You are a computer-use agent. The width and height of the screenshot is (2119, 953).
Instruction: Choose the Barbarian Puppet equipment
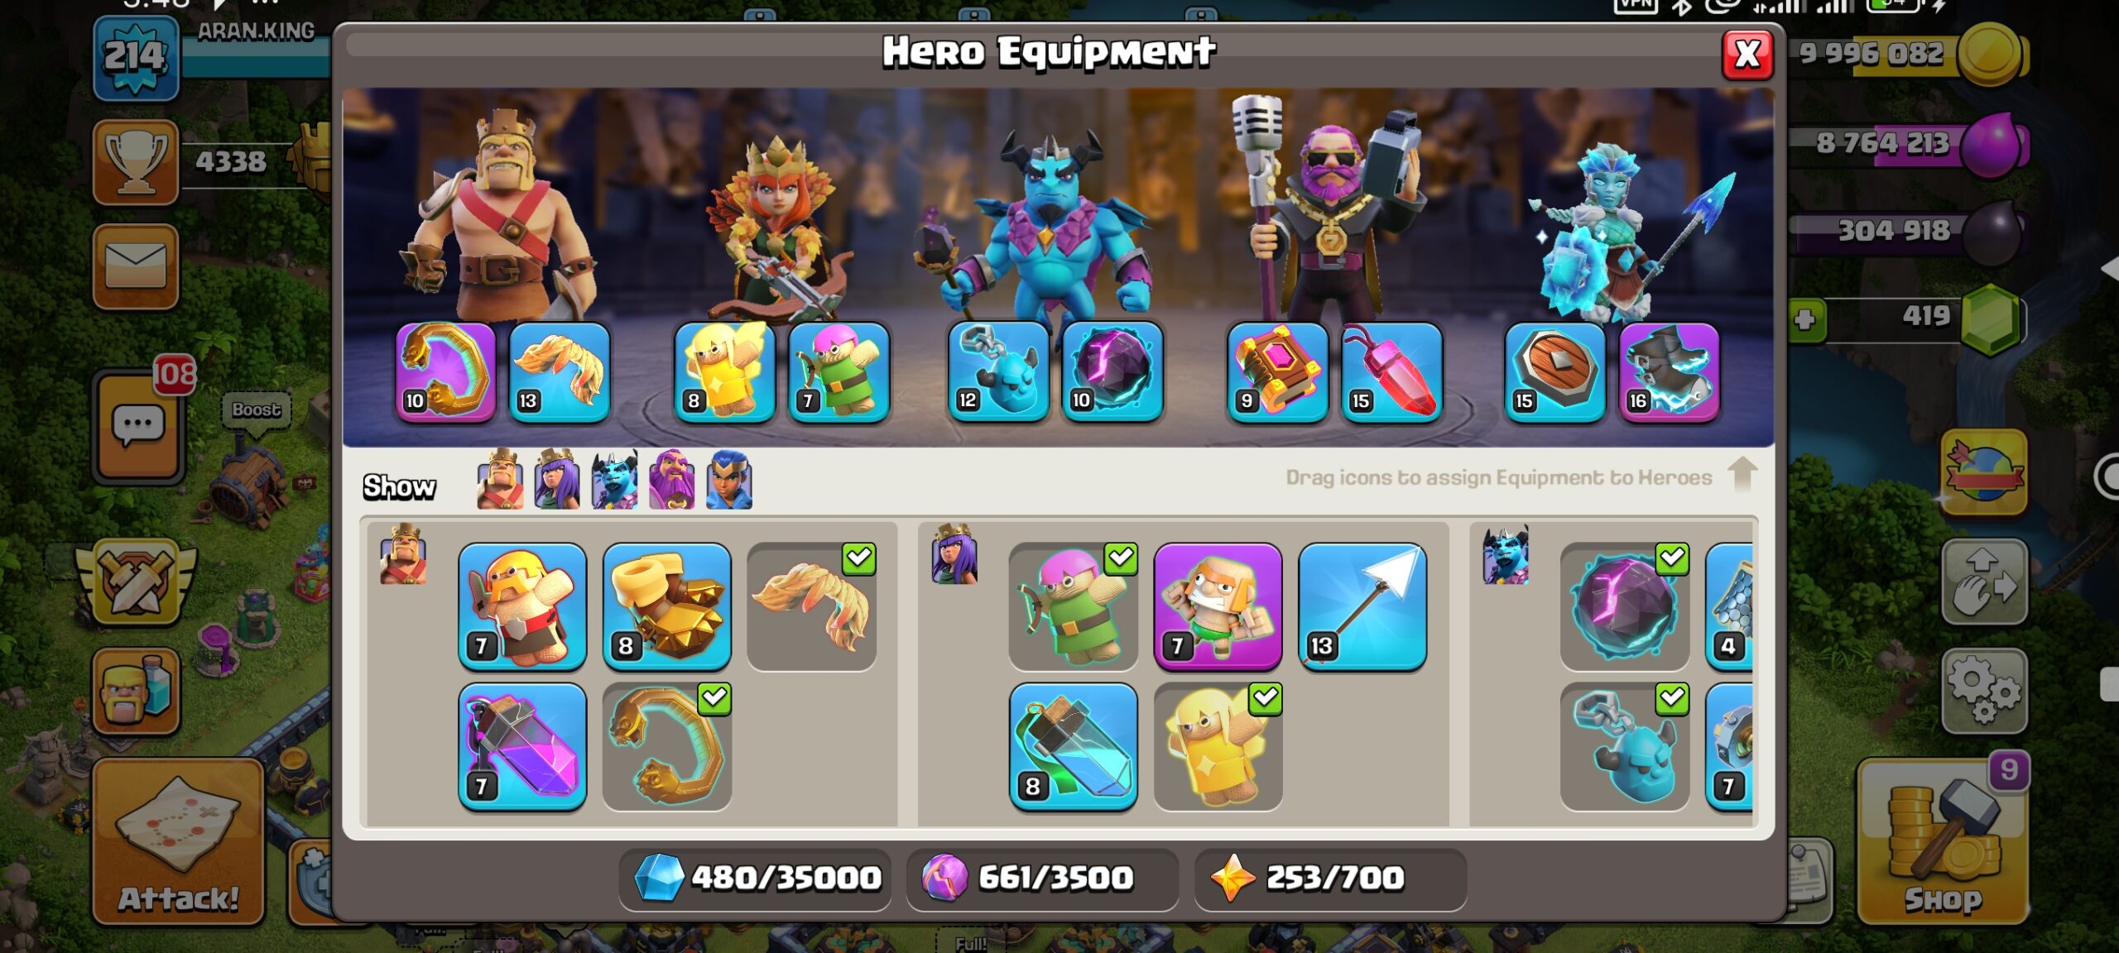[x=522, y=606]
